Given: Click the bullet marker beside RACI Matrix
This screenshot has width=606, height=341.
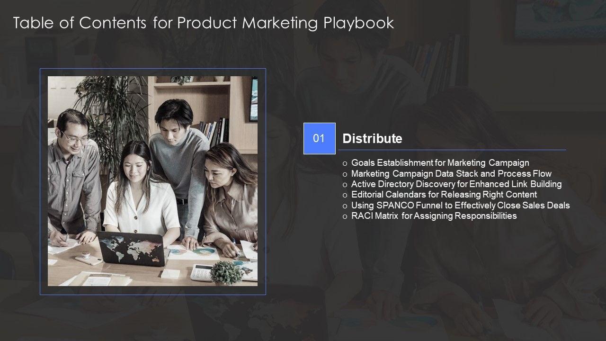Looking at the screenshot, I should [345, 216].
